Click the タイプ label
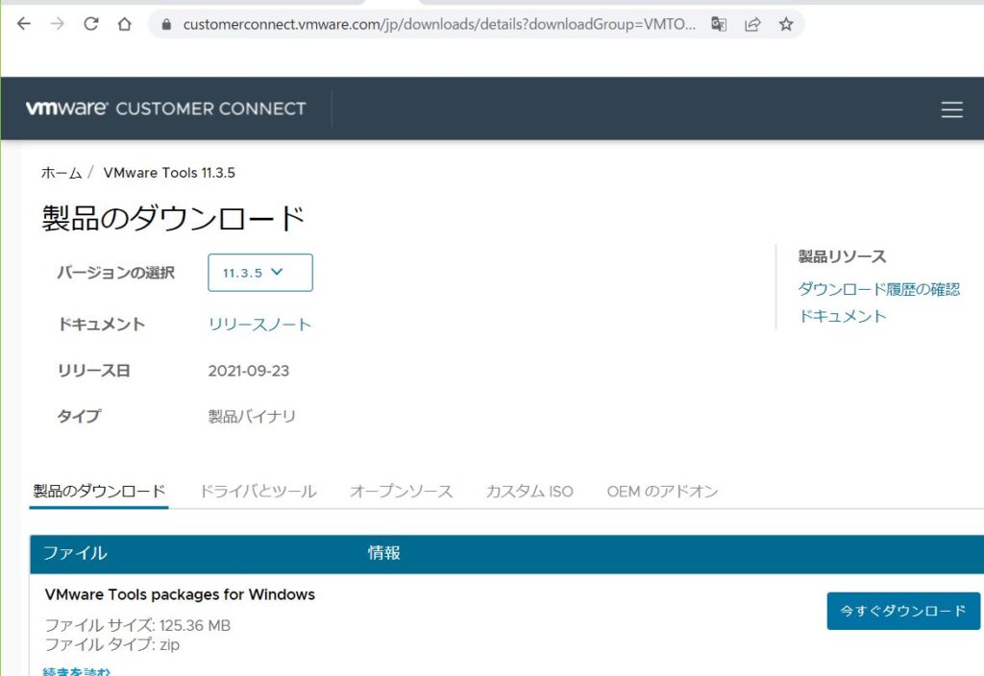The width and height of the screenshot is (984, 676). (79, 416)
